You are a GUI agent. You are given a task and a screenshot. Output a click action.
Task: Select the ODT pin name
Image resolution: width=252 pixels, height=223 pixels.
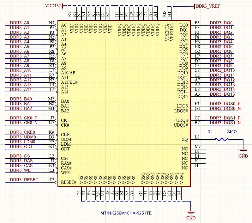[x=65, y=149]
